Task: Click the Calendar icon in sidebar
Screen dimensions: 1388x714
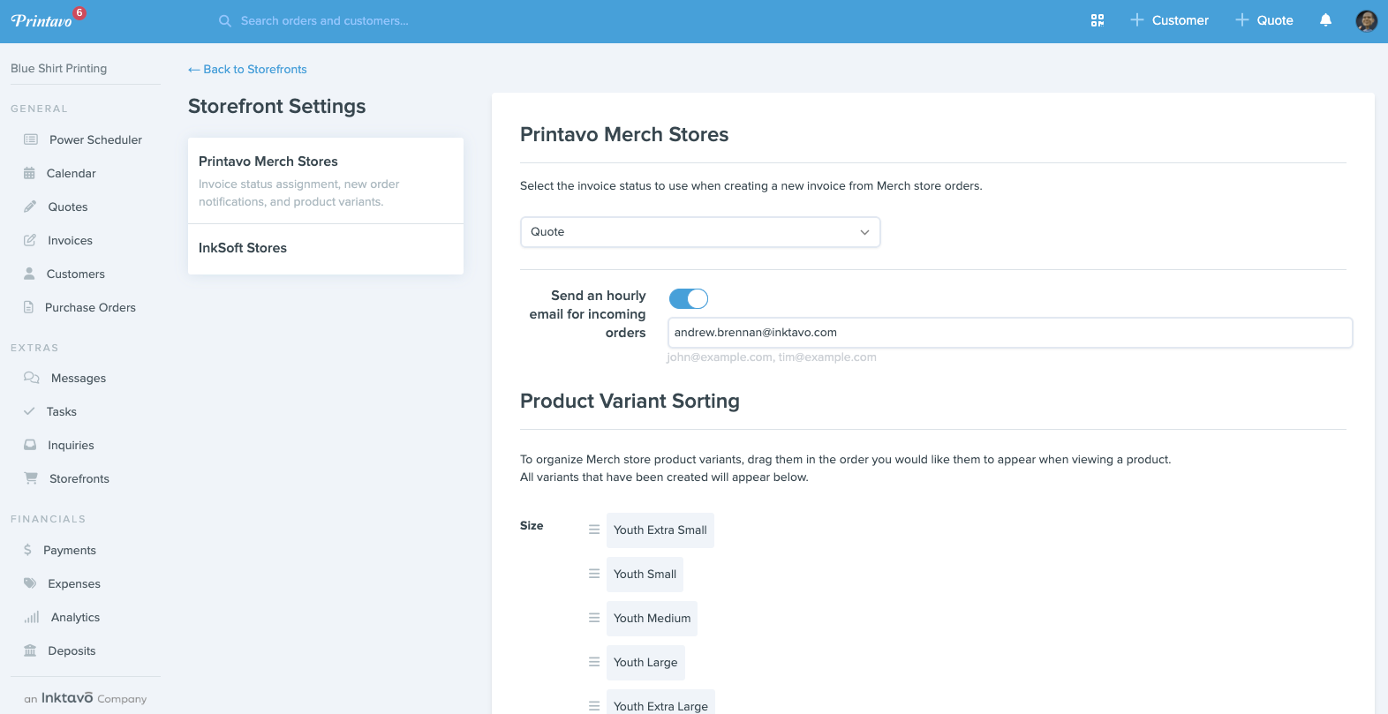Action: pos(29,173)
